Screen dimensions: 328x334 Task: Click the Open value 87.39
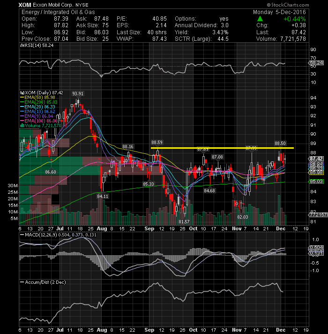pos(61,19)
